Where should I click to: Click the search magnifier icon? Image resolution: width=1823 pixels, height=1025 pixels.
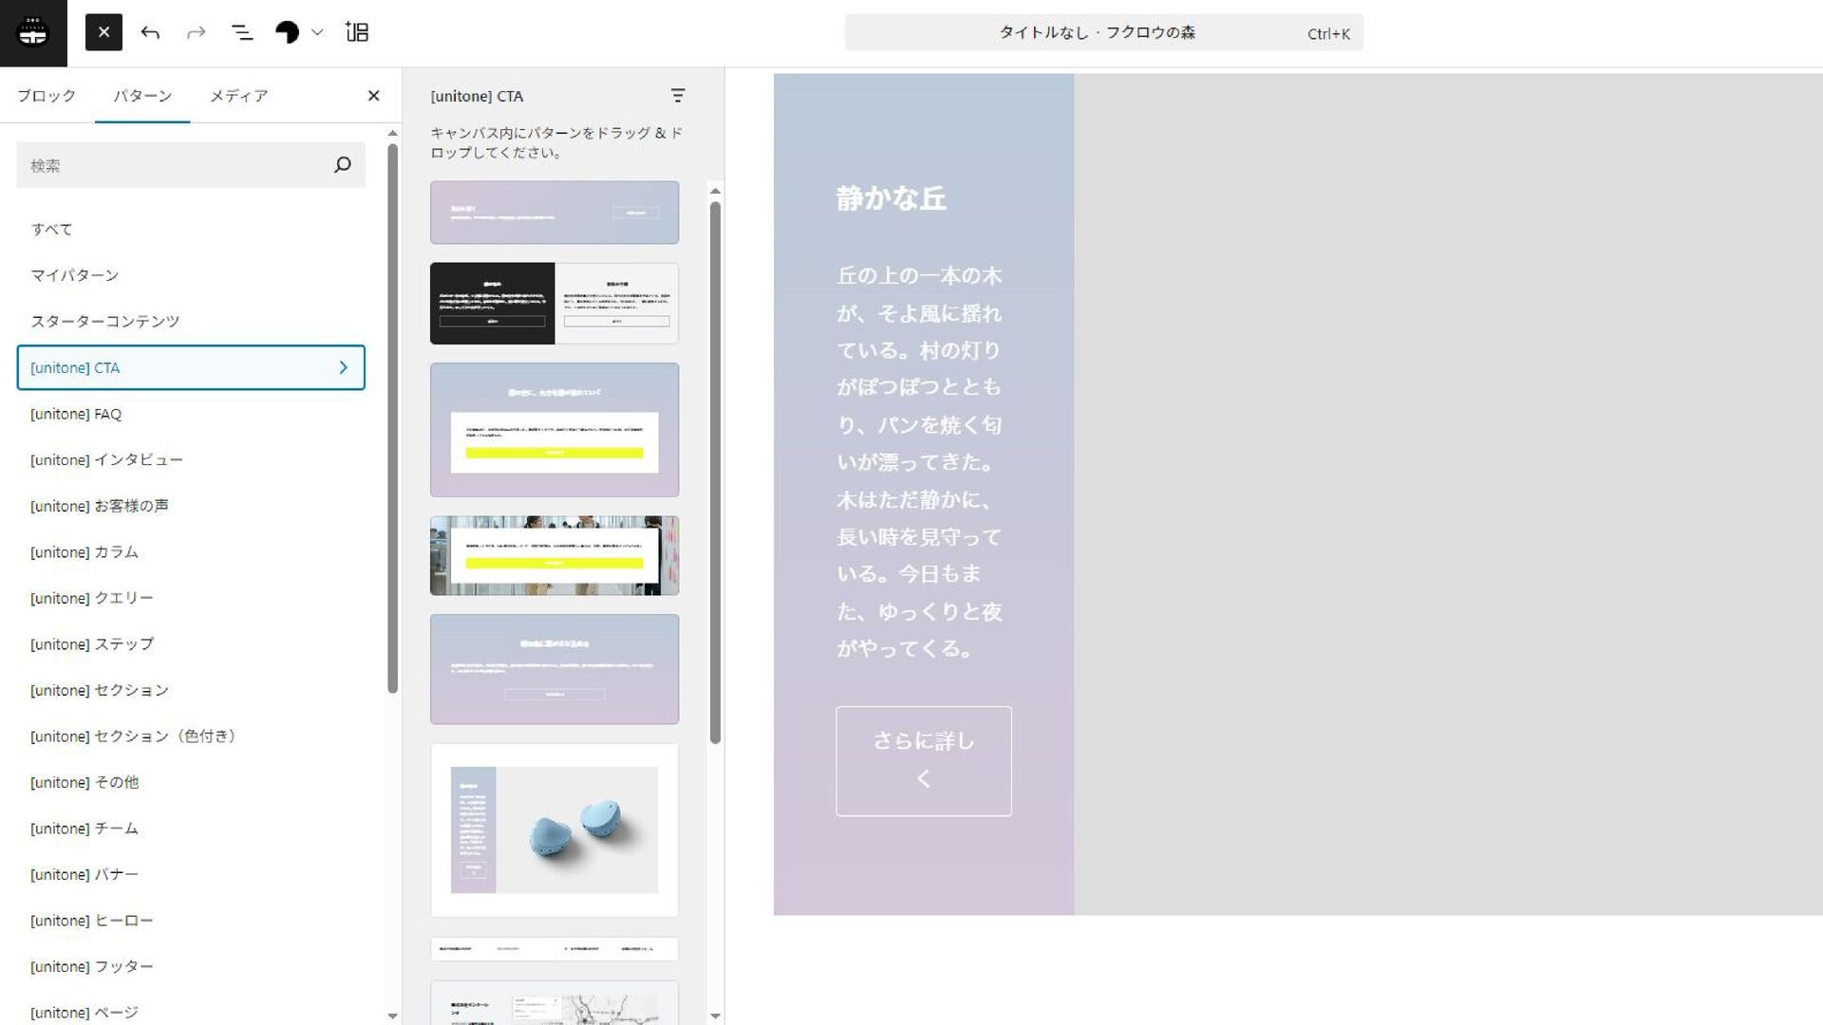pos(343,165)
